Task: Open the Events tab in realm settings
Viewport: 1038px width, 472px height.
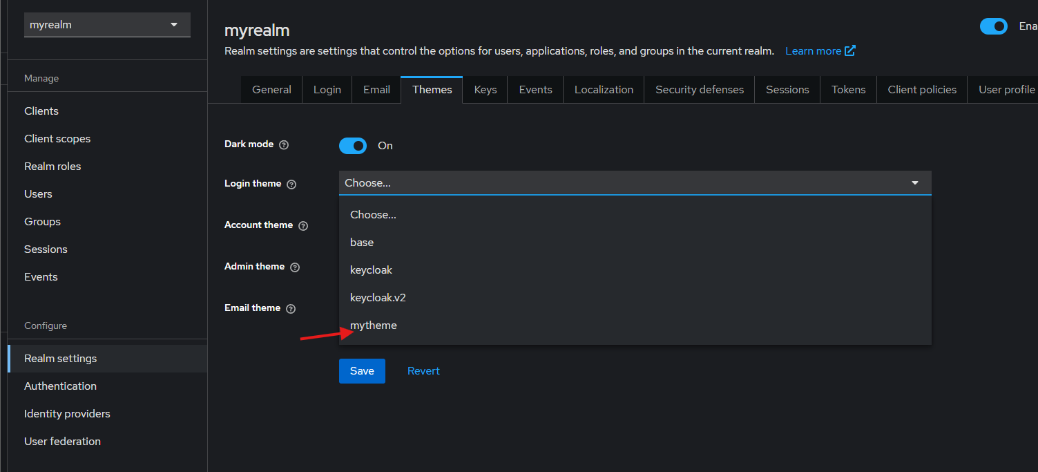Action: click(536, 90)
